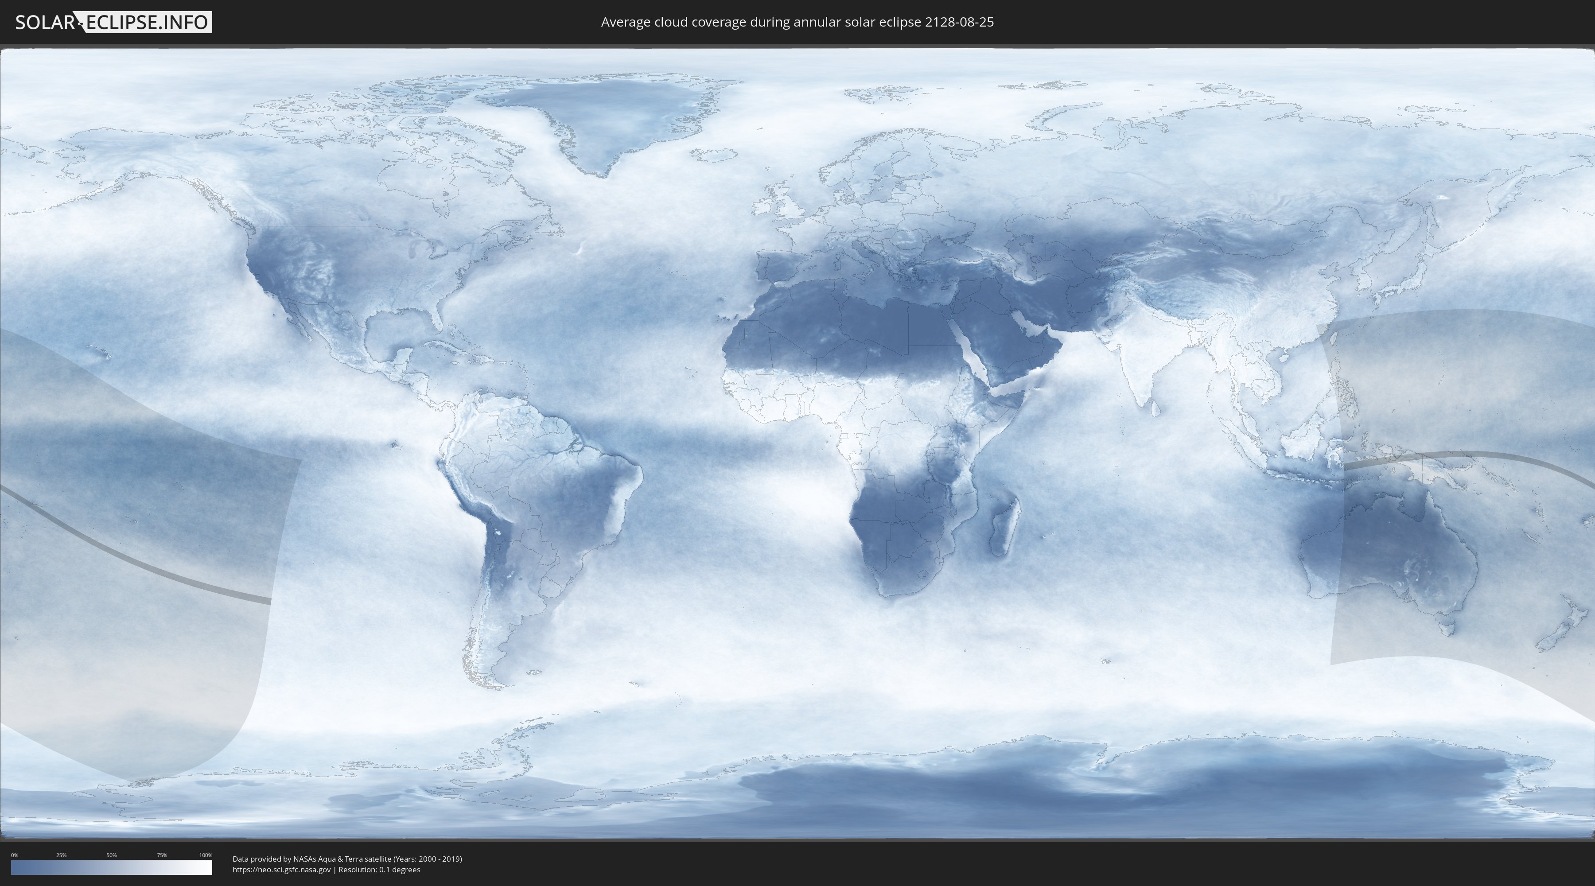The width and height of the screenshot is (1595, 886).
Task: Click the SOLAR-ECLIPSE.INFO logo
Action: tap(113, 22)
